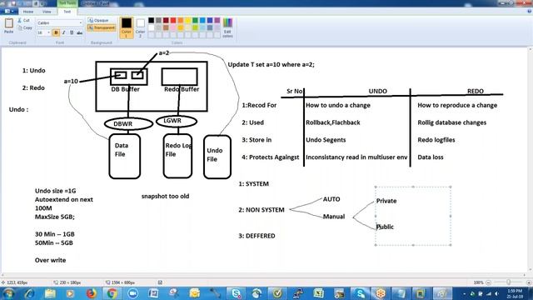Launch Internet Explorer from taskbar
The height and width of the screenshot is (300, 533).
click(x=29, y=293)
